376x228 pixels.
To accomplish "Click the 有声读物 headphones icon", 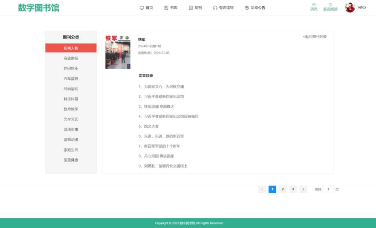I will (x=215, y=8).
